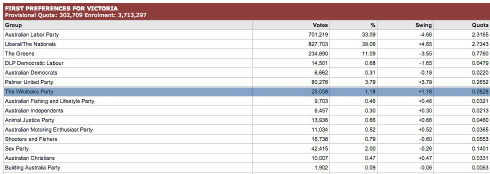Image resolution: width=490 pixels, height=174 pixels.
Task: Select the Australian Labor Party row
Action: point(32,35)
